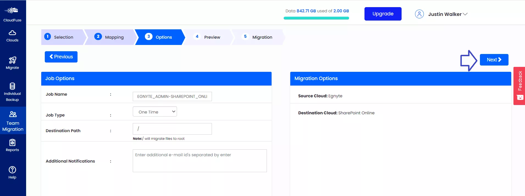Open the vertical Feedback label

(520, 81)
